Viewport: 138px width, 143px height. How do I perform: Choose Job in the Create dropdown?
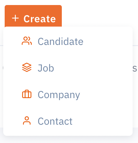[x=68, y=68]
